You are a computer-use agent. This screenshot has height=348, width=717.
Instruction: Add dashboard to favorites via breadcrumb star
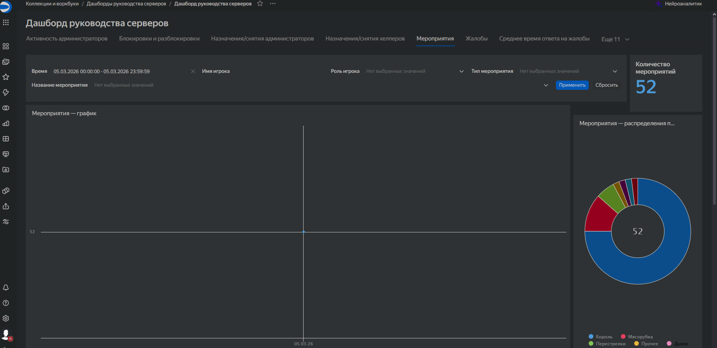260,3
